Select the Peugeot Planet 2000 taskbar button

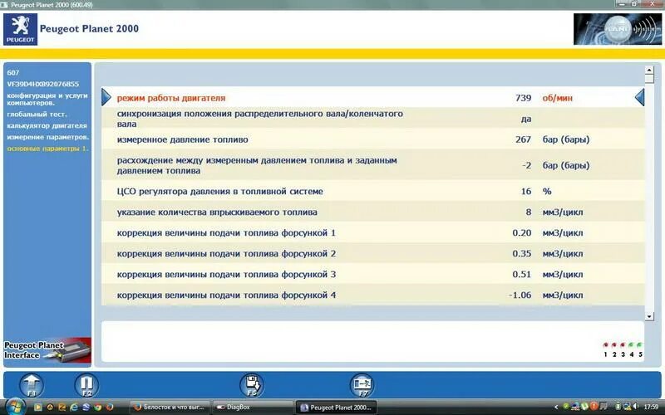336,408
